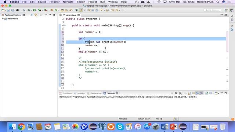Toggle Mark Occurrences in toolbar
The width and height of the screenshot is (235, 132).
[81, 10]
